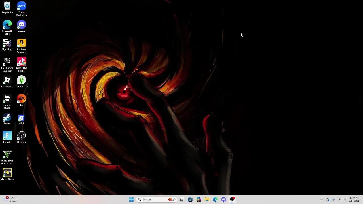The width and height of the screenshot is (363, 204).
Task: Open OBS Studio from the taskbar
Action: [x=232, y=199]
